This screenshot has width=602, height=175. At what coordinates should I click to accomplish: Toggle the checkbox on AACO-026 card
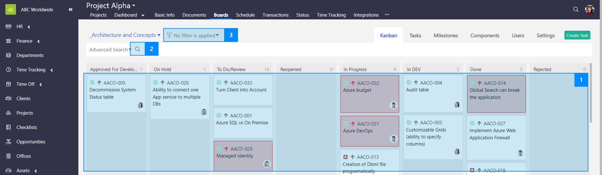[156, 83]
